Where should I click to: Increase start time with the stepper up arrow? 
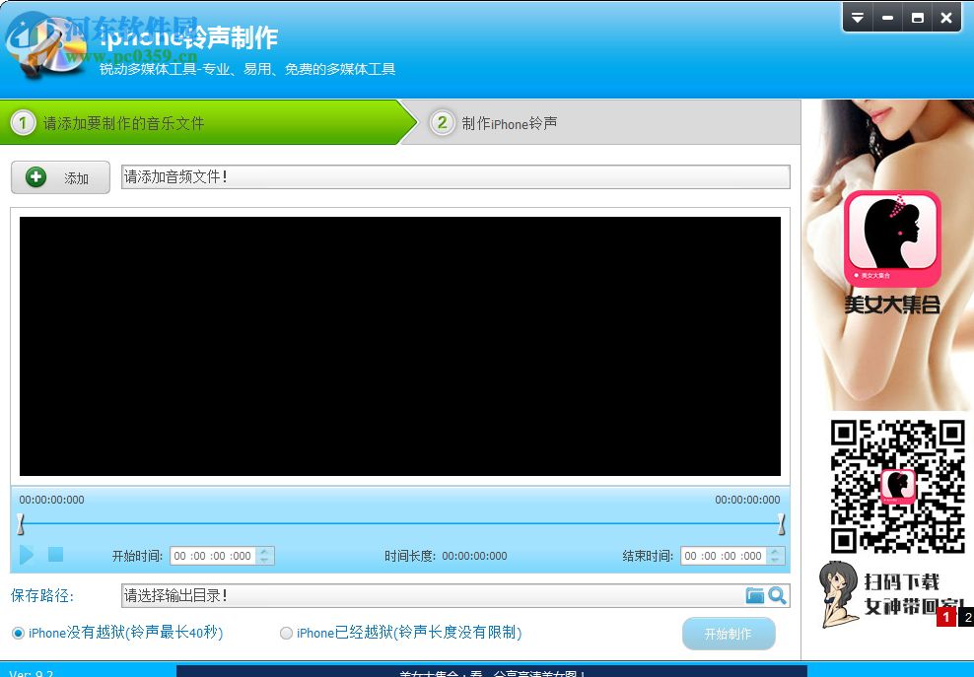click(x=264, y=551)
